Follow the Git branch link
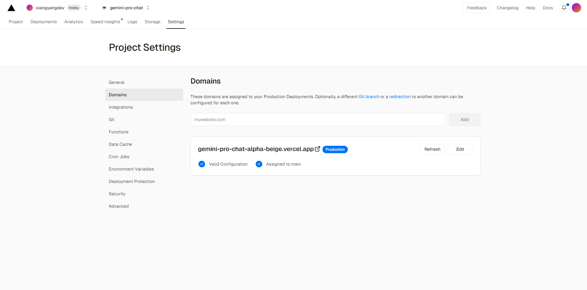 coord(369,97)
